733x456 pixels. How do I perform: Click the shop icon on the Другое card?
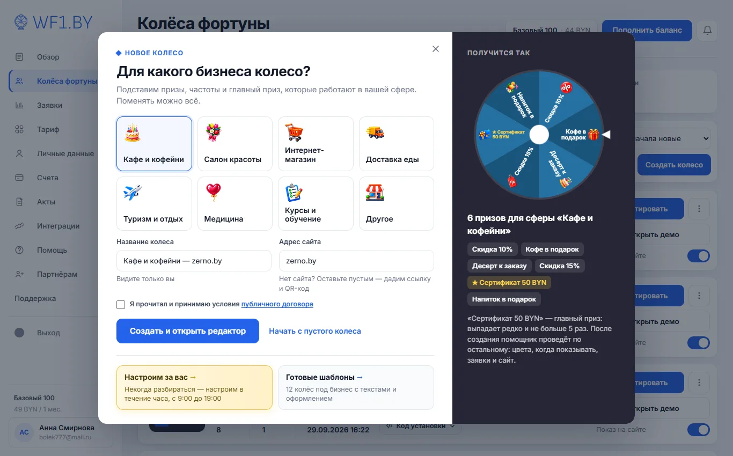coord(375,192)
